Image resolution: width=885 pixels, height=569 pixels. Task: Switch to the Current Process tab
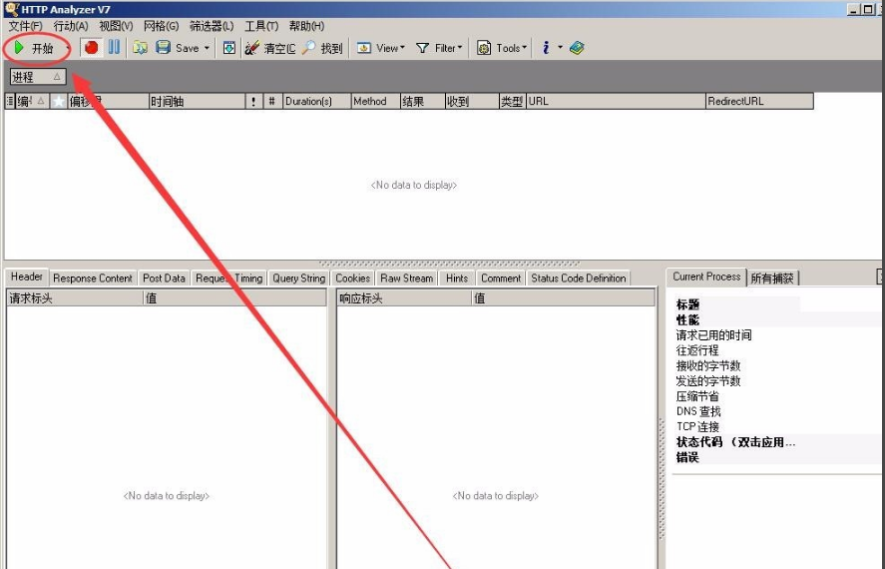706,277
